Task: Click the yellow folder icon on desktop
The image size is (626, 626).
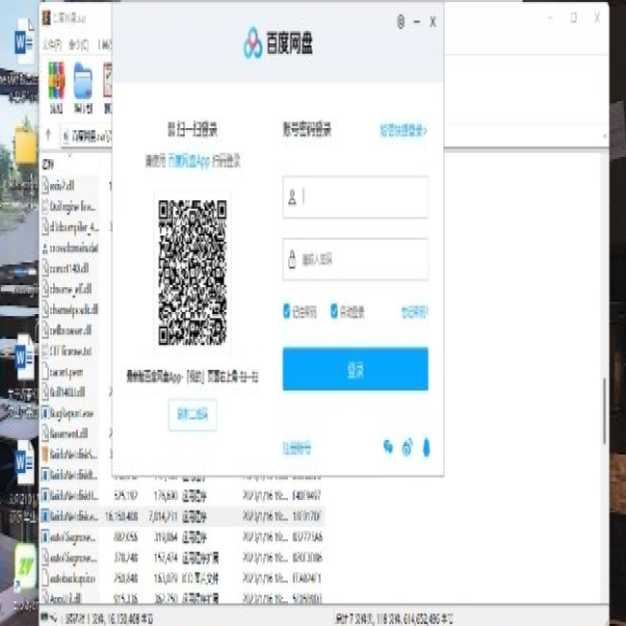Action: (x=26, y=145)
